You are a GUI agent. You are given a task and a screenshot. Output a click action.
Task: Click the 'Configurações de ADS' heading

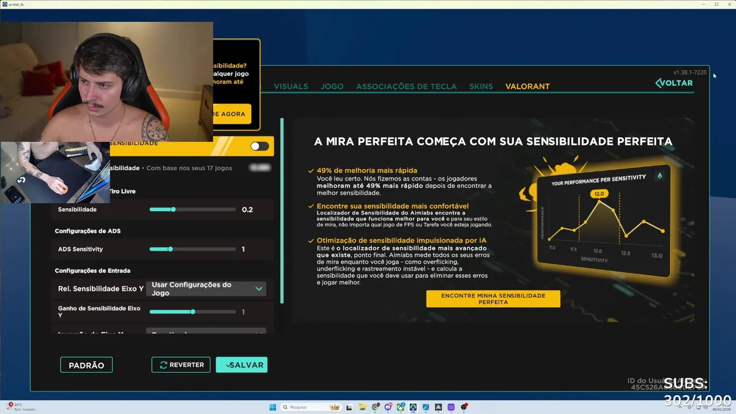87,231
